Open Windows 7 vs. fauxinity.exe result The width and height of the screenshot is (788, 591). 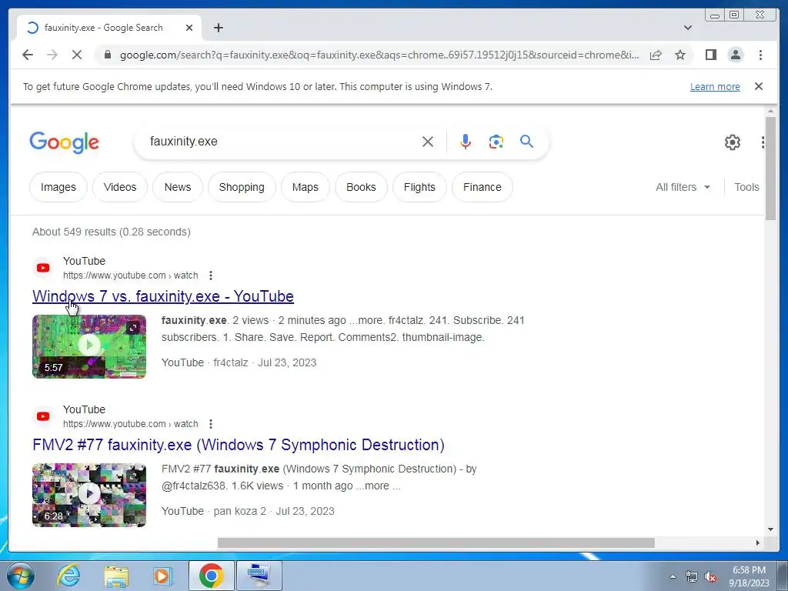(x=163, y=296)
